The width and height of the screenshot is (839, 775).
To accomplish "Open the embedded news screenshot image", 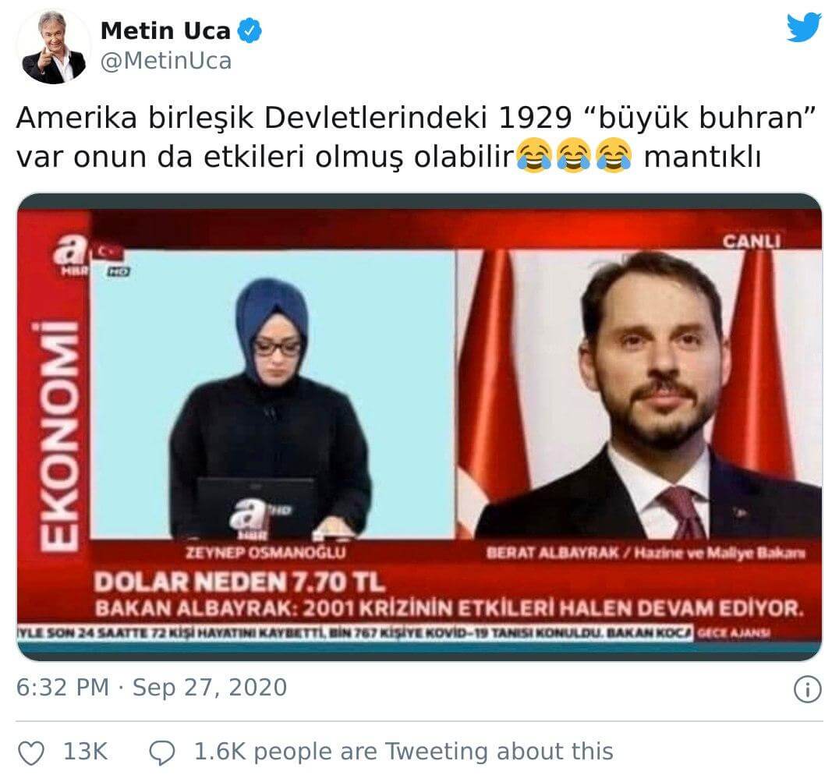I will [x=419, y=426].
